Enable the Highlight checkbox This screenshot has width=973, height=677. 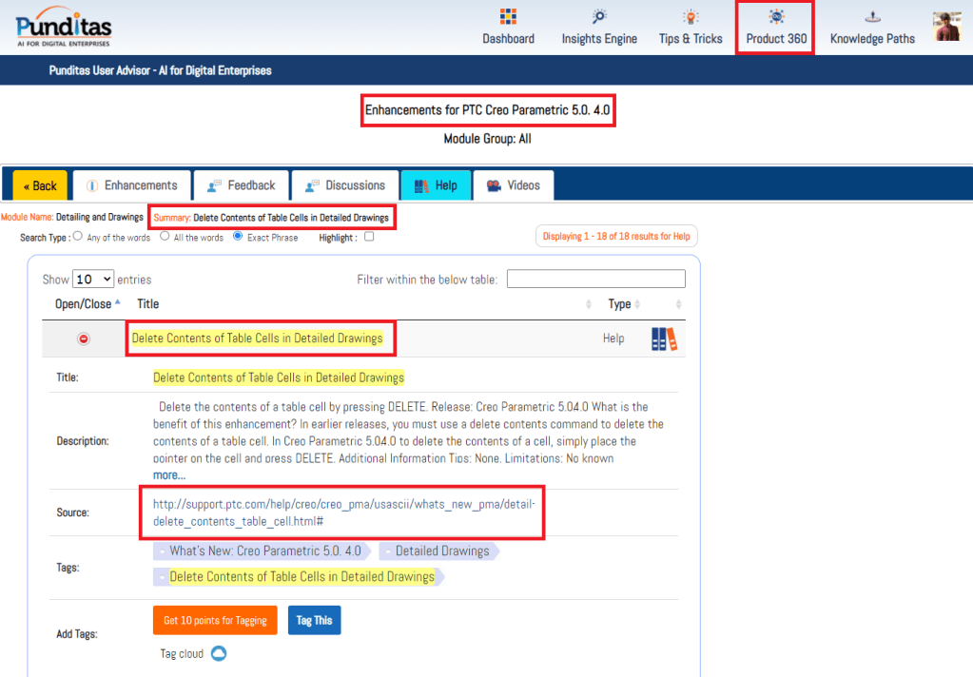pyautogui.click(x=369, y=238)
